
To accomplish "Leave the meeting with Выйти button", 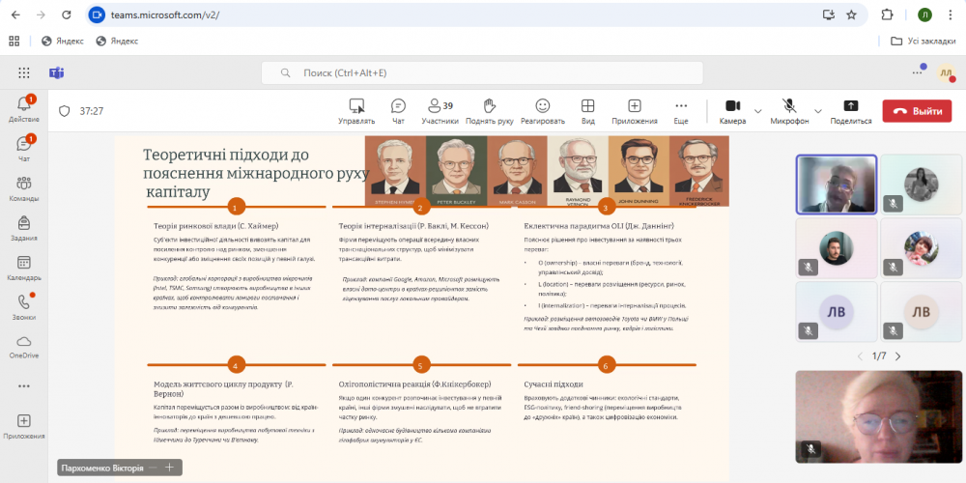I will [917, 111].
